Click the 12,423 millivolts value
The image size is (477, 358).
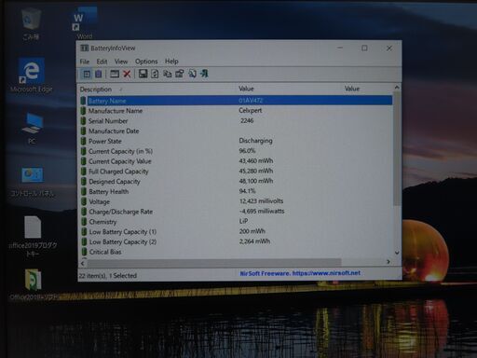[261, 201]
